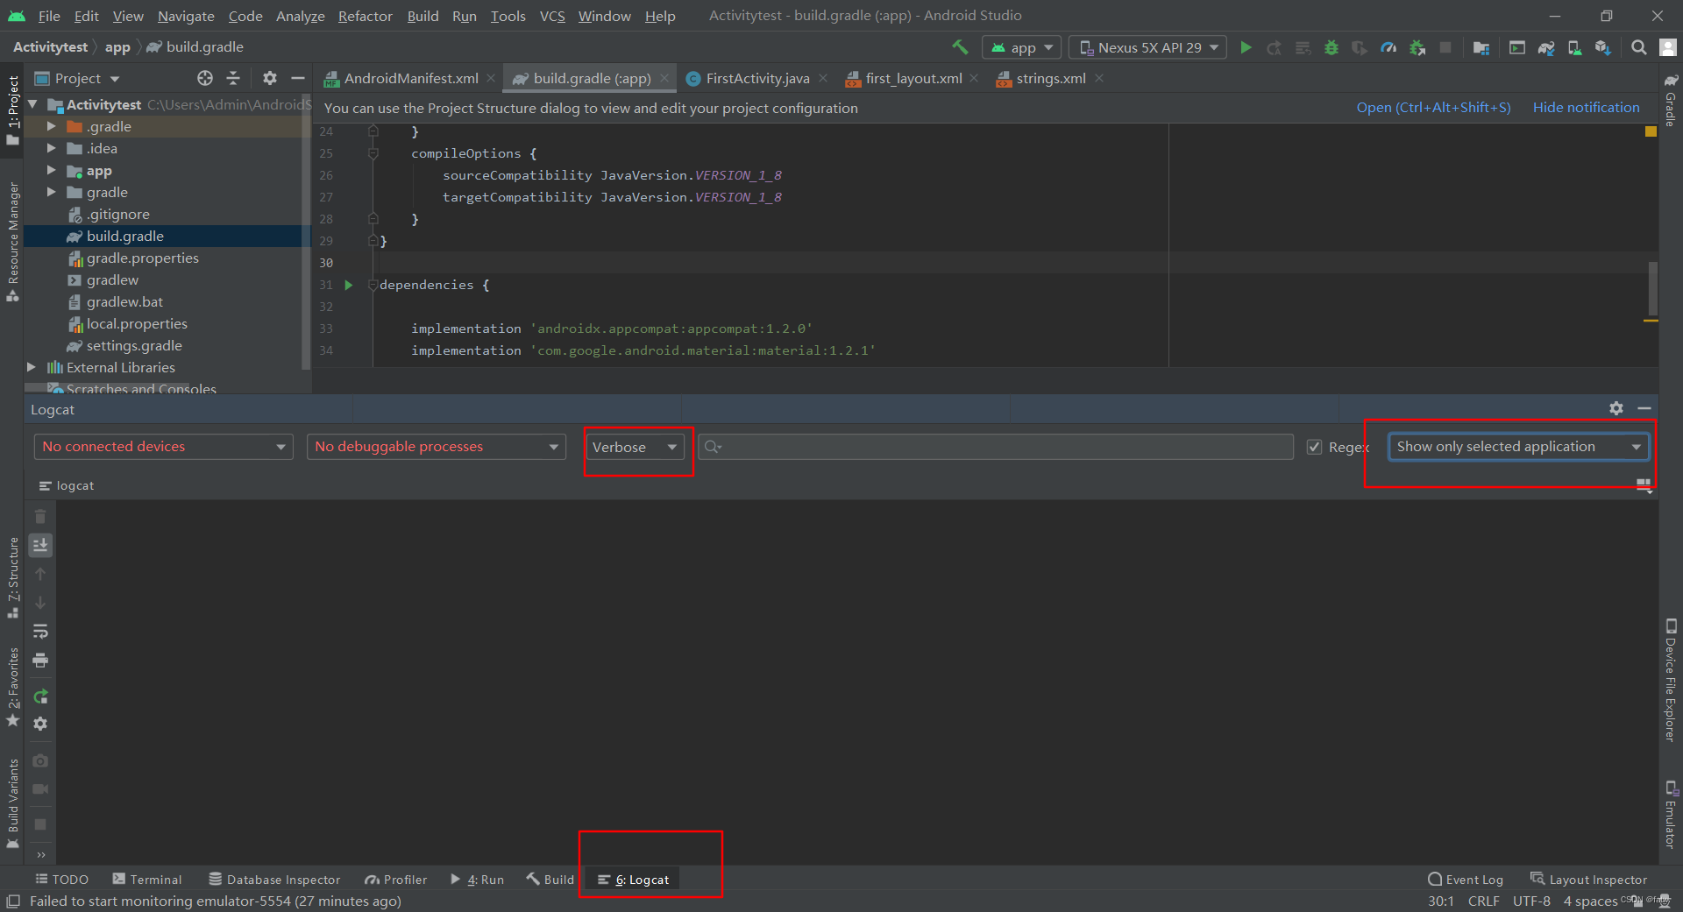1683x912 pixels.
Task: Open Project panel options gear
Action: pyautogui.click(x=270, y=78)
